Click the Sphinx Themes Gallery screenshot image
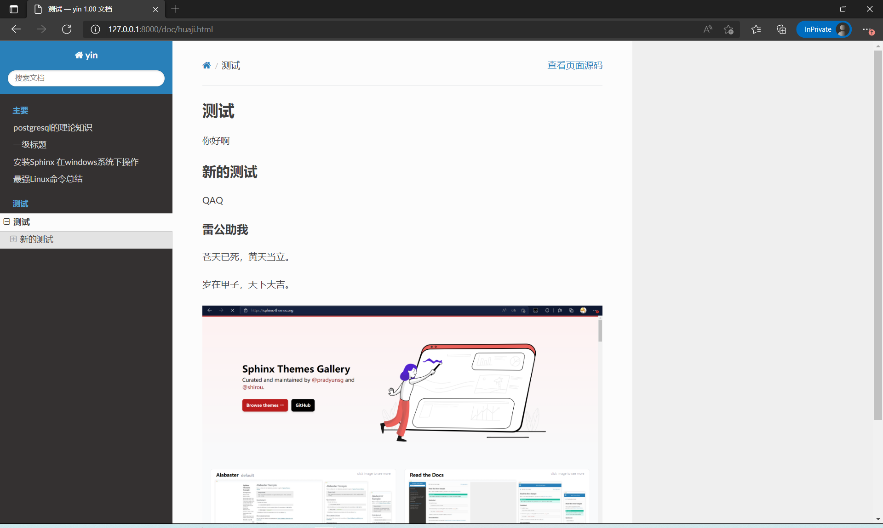The image size is (883, 528). pyautogui.click(x=402, y=414)
